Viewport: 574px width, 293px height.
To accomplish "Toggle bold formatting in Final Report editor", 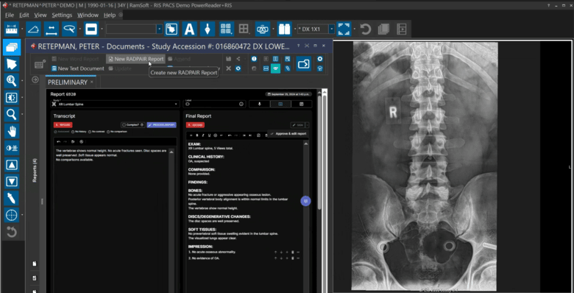I will (x=197, y=135).
